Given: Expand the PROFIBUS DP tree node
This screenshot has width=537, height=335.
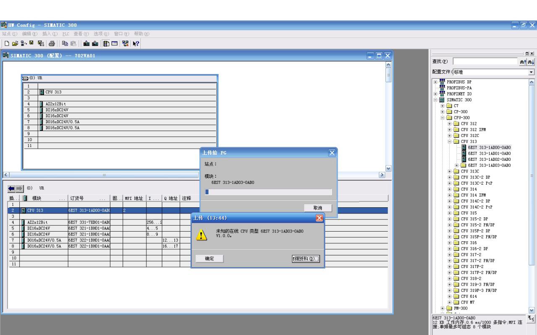Looking at the screenshot, I should click(x=436, y=83).
